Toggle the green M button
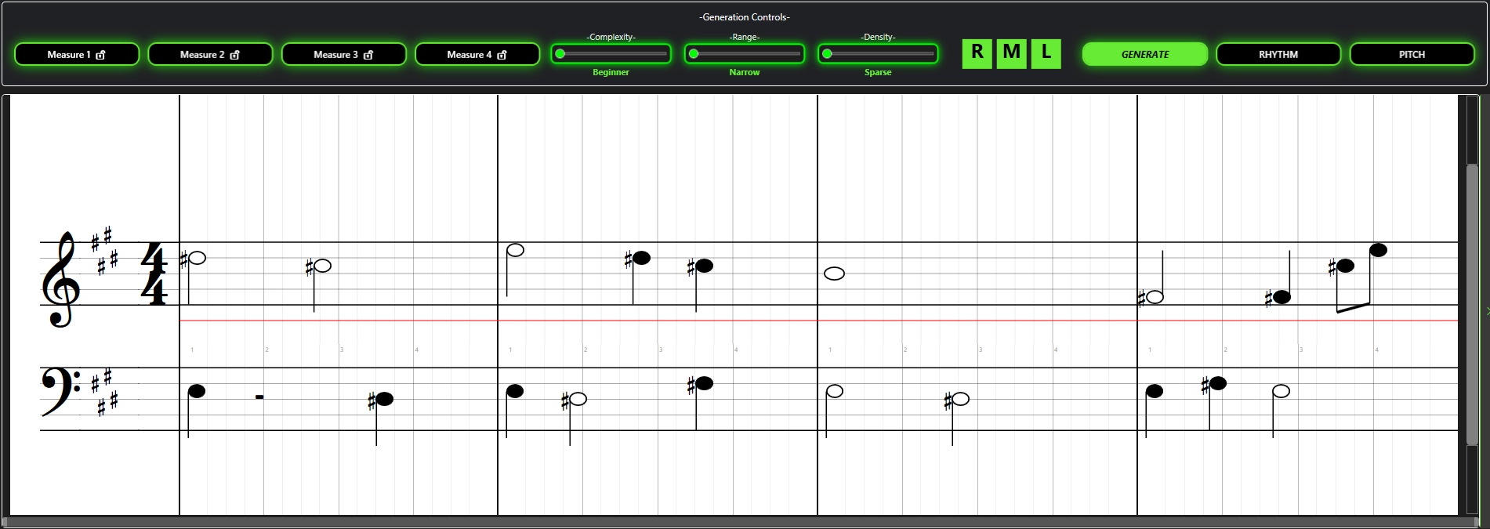The image size is (1490, 529). 1011,53
